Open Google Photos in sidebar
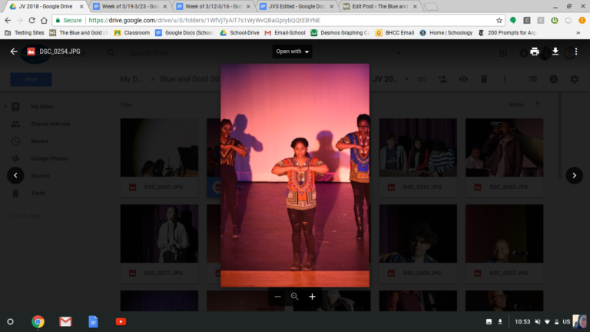 [49, 158]
